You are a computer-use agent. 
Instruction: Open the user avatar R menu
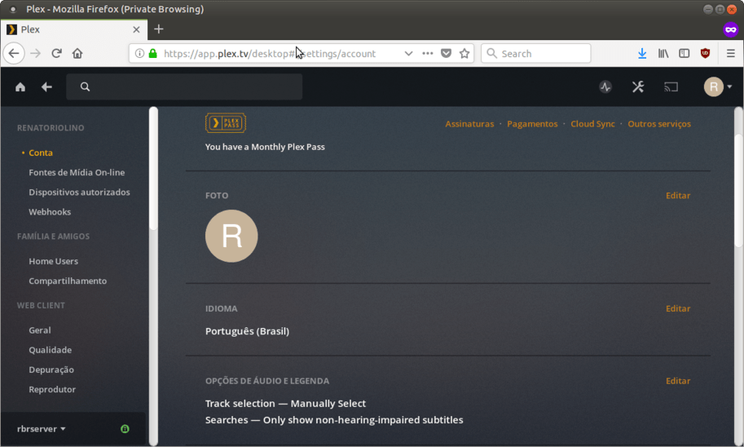click(x=717, y=87)
